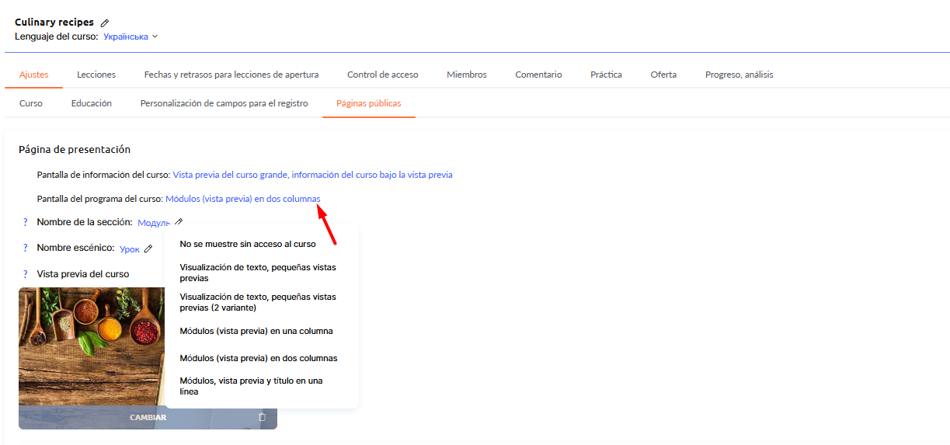Switch to the Ajustes tab

[x=34, y=75]
